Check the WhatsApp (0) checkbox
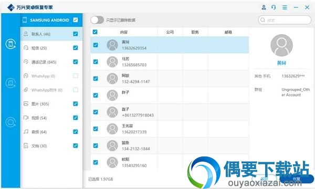The height and width of the screenshot is (189, 315). (76, 76)
